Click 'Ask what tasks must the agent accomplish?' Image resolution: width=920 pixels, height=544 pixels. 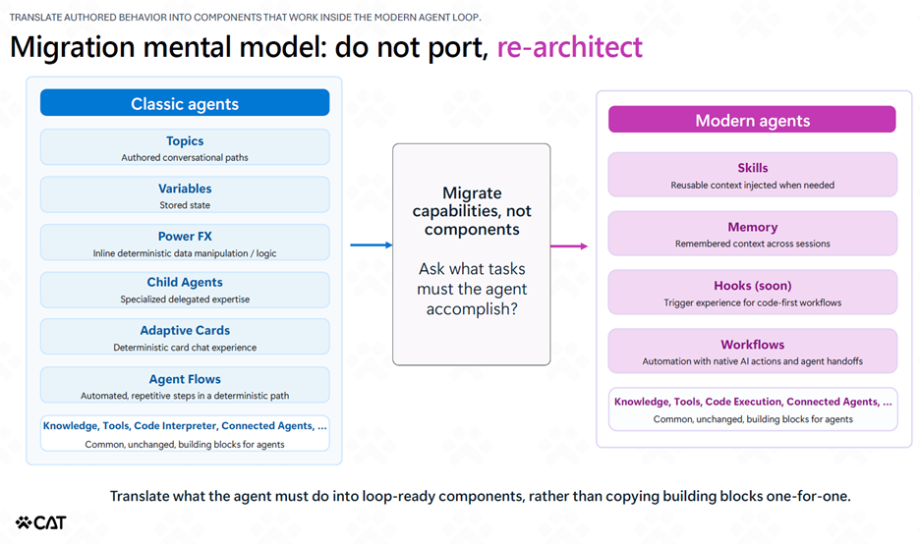472,289
